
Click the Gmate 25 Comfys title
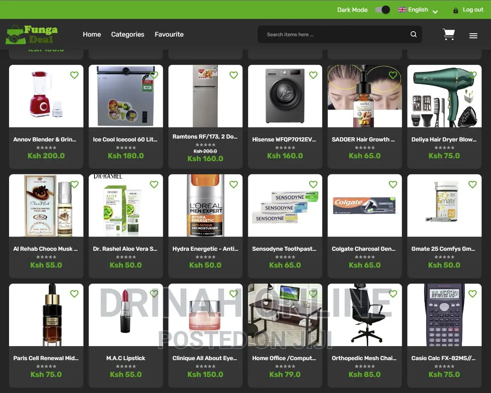pyautogui.click(x=443, y=249)
